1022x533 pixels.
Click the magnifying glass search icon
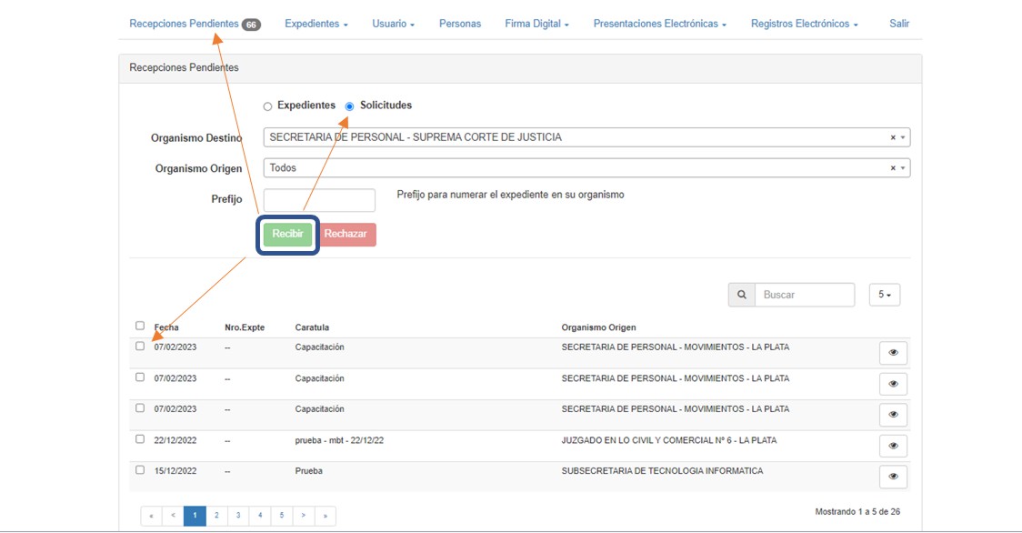click(741, 295)
